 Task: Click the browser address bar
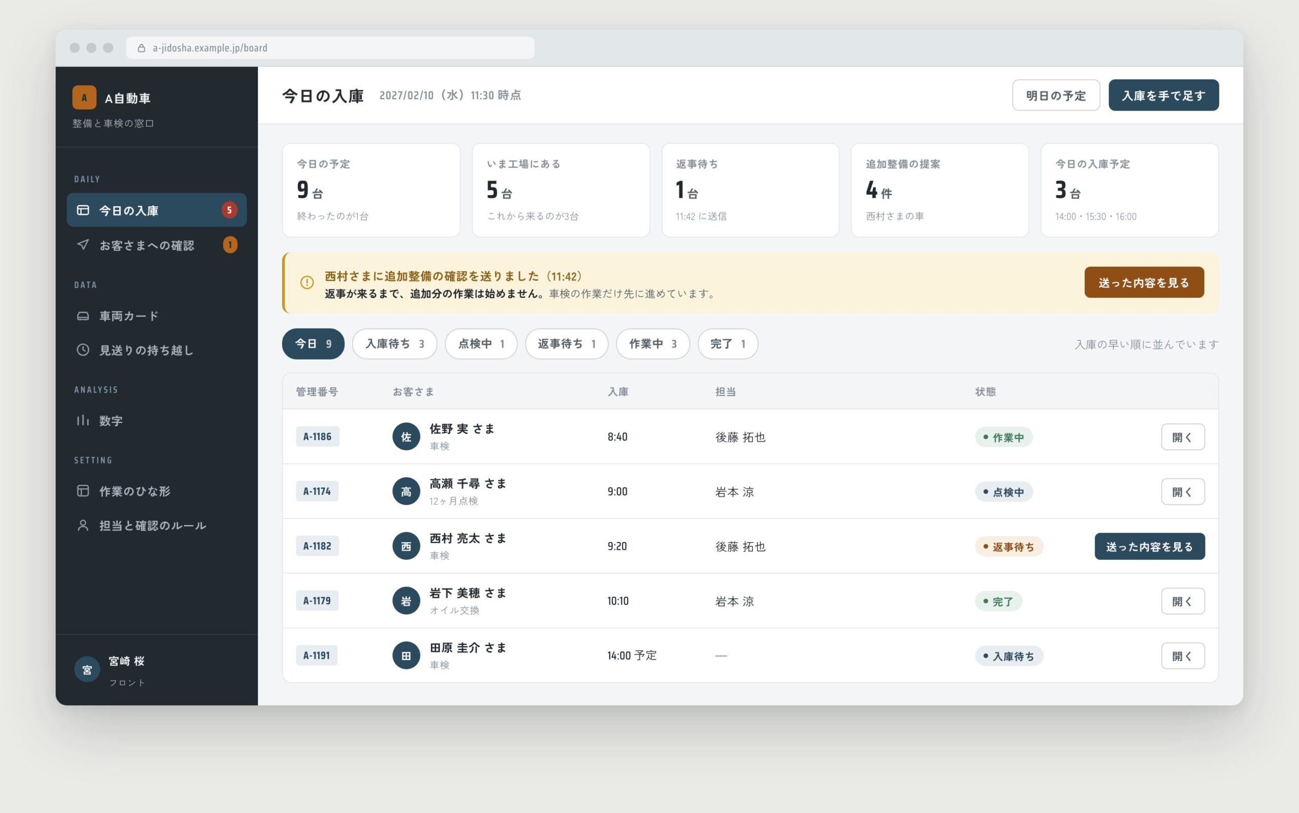(330, 48)
